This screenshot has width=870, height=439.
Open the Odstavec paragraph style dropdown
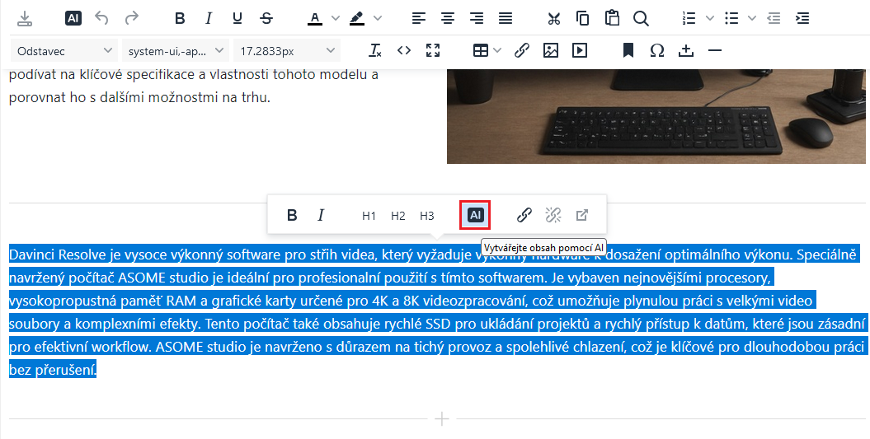point(64,51)
